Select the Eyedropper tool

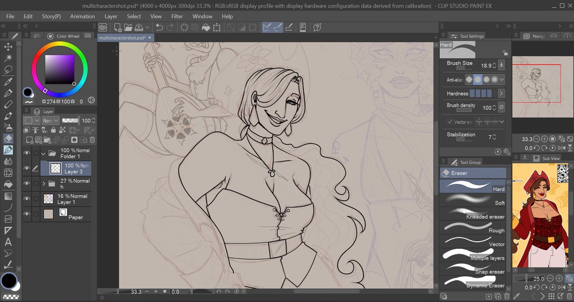8,81
